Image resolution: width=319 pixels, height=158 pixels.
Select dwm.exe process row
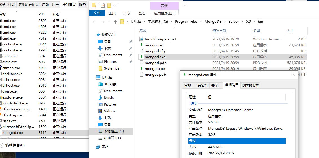tap(44, 91)
